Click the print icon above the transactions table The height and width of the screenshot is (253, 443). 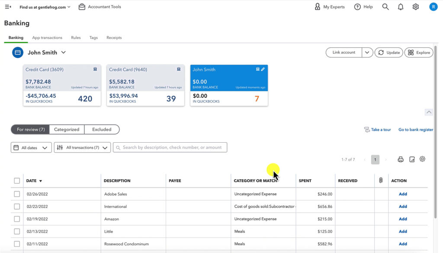400,159
